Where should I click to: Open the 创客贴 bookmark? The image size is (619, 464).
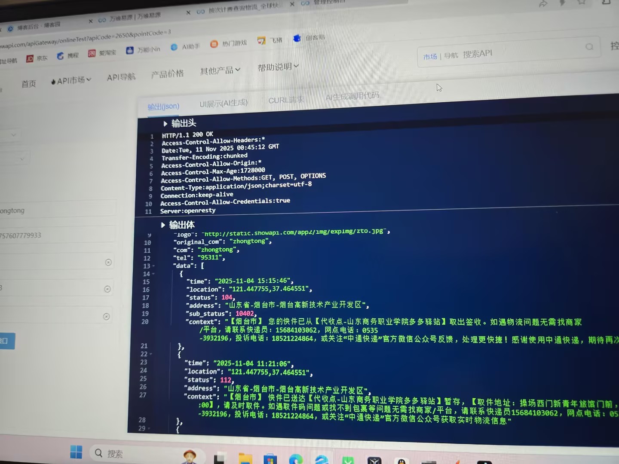tap(309, 38)
